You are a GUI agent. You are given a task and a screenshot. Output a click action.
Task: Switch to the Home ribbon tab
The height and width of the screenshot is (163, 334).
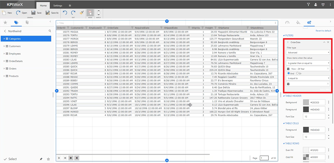click(x=43, y=6)
